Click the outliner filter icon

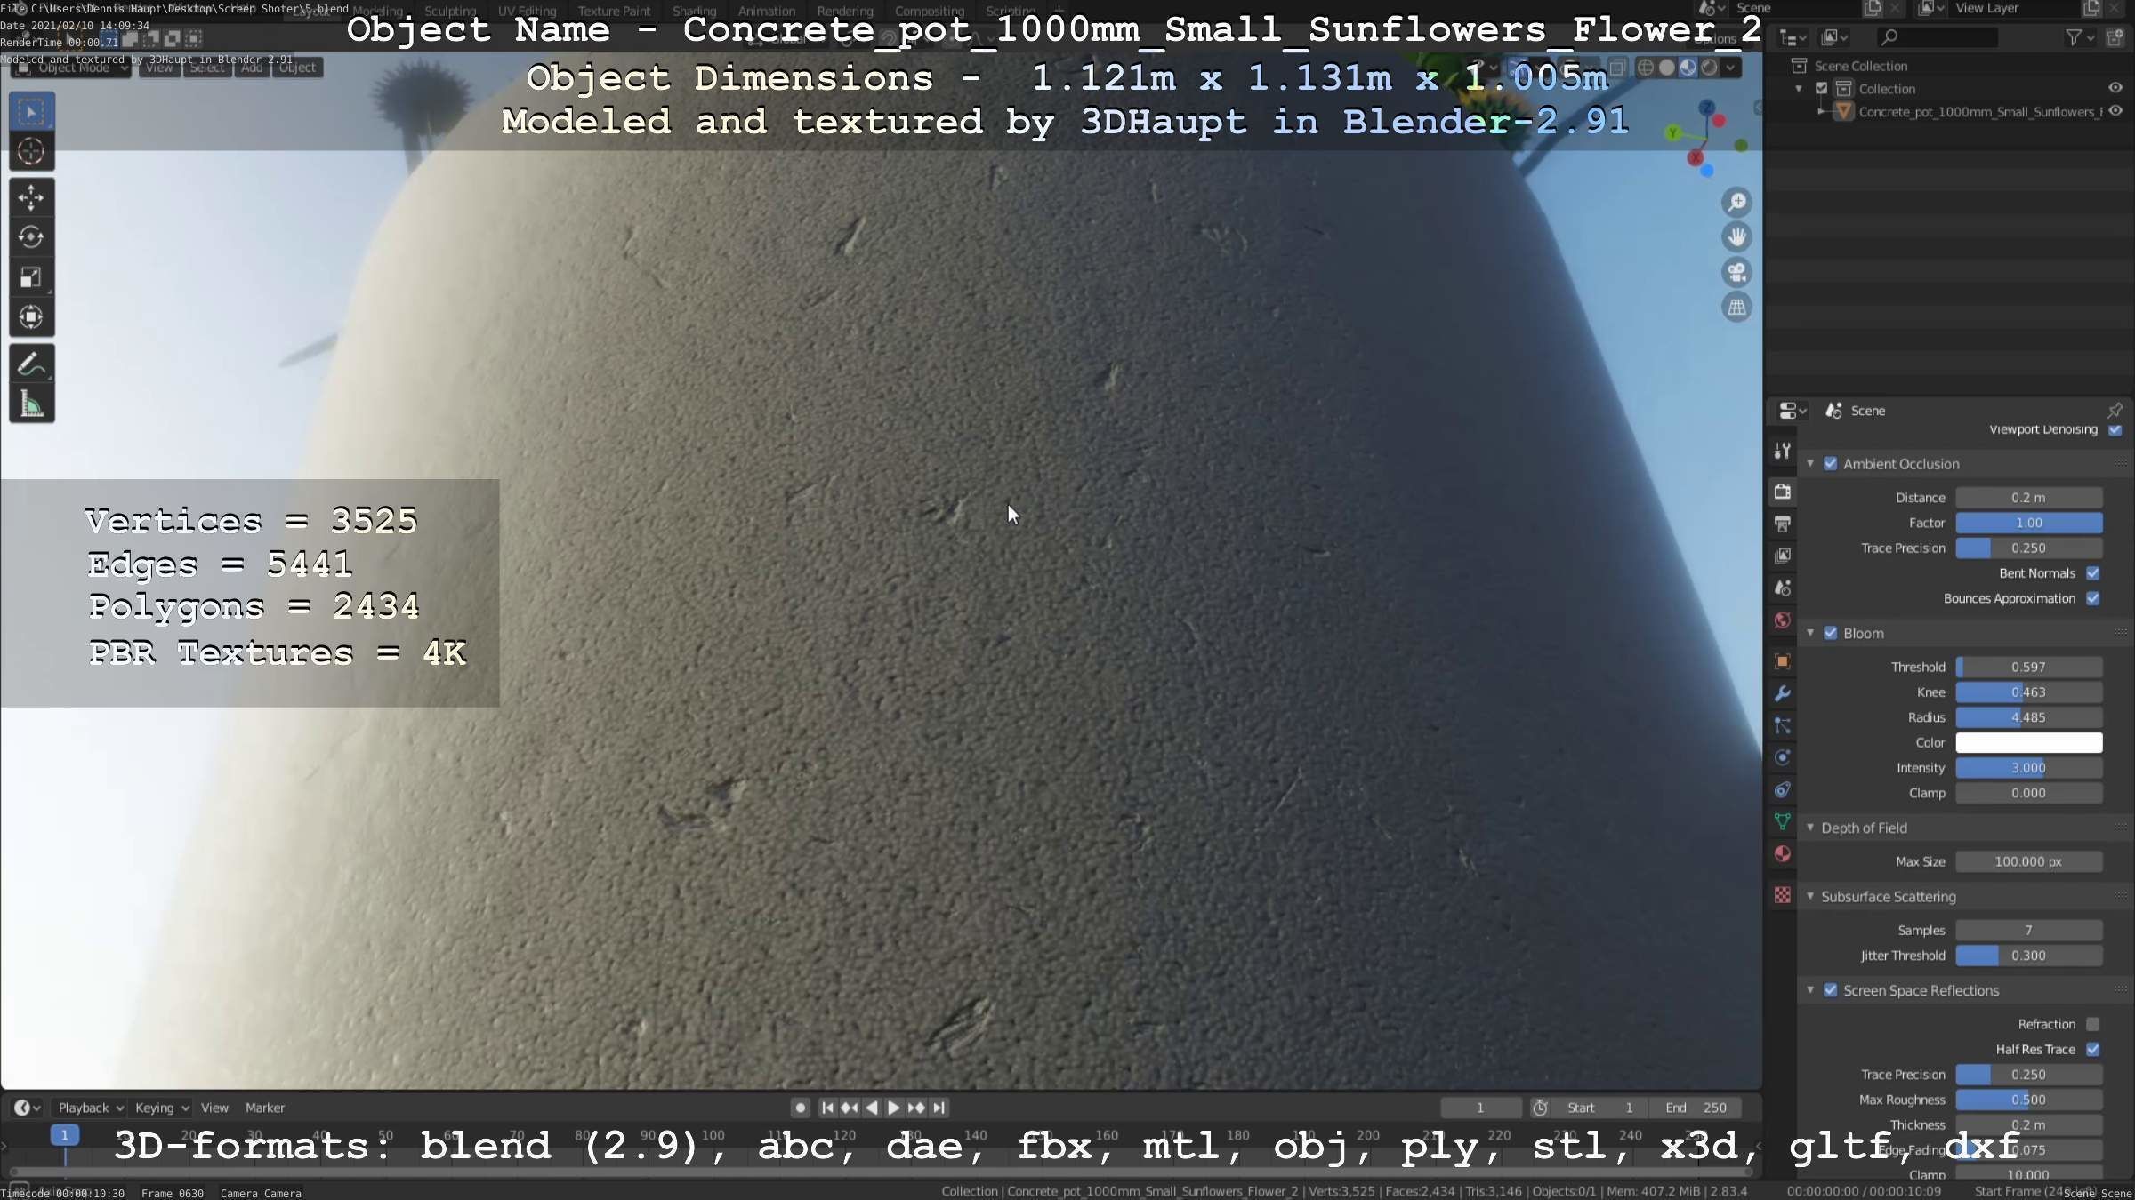[2074, 37]
